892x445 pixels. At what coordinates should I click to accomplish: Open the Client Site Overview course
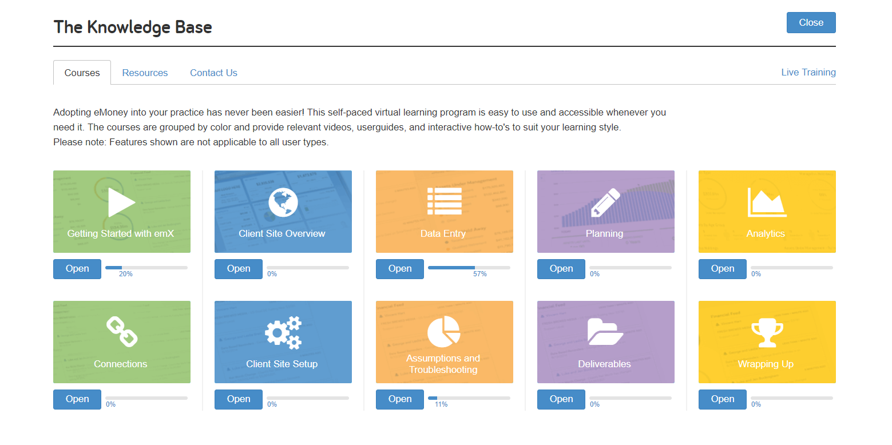click(239, 269)
